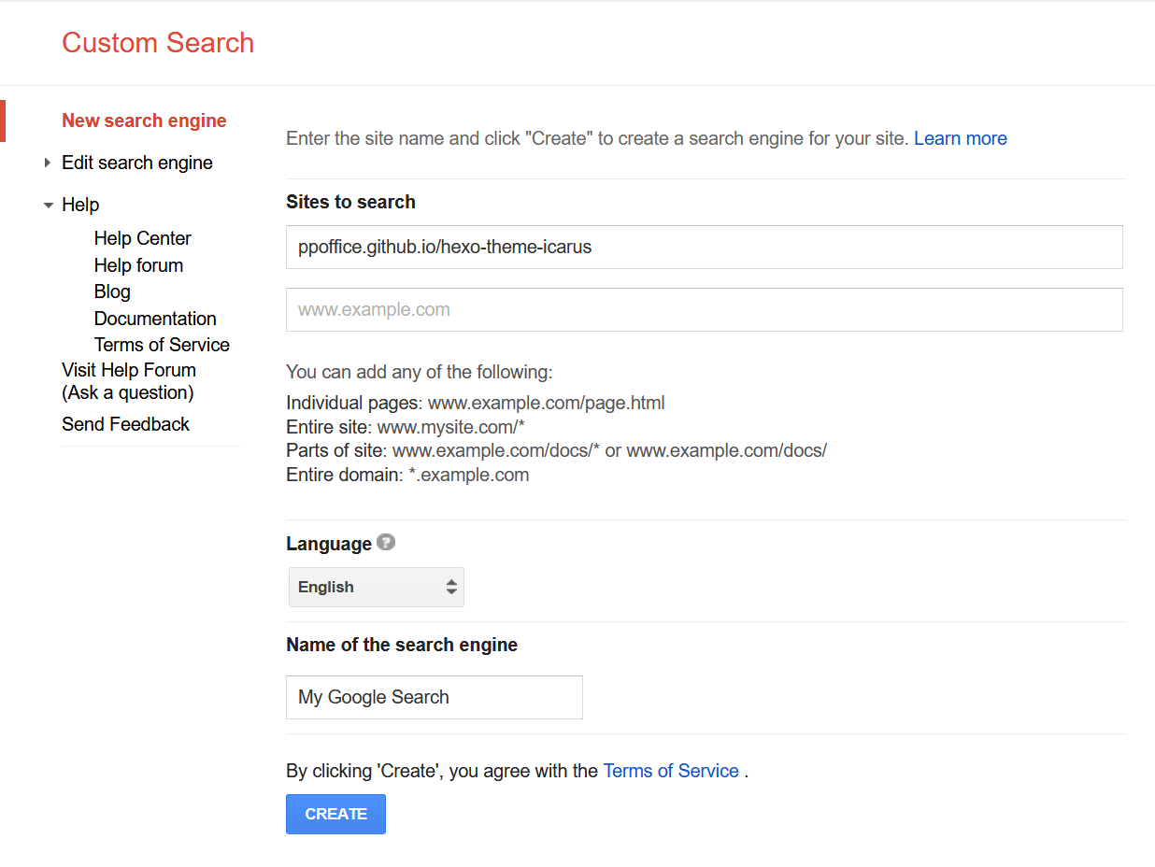
Task: Click the Entire site: www.mysite.com/* line
Action: pos(406,427)
